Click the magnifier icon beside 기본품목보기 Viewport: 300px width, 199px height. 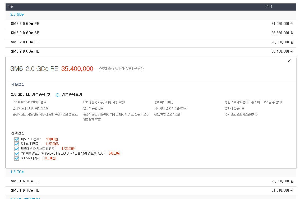pos(58,95)
